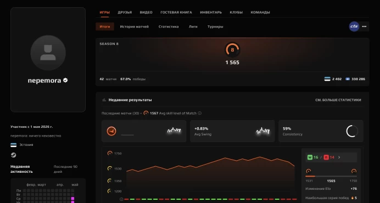Open the ВИДЕО tab
Viewport: 380px width, 203px height.
[x=146, y=13]
